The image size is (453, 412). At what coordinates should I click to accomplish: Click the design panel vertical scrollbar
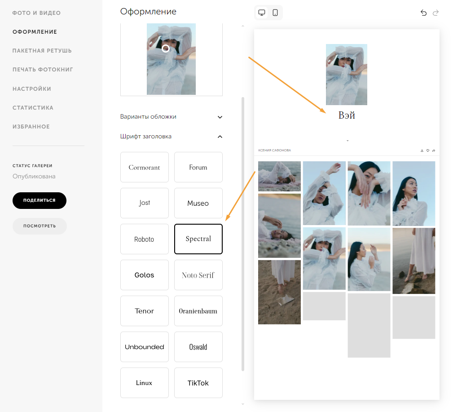pyautogui.click(x=243, y=234)
